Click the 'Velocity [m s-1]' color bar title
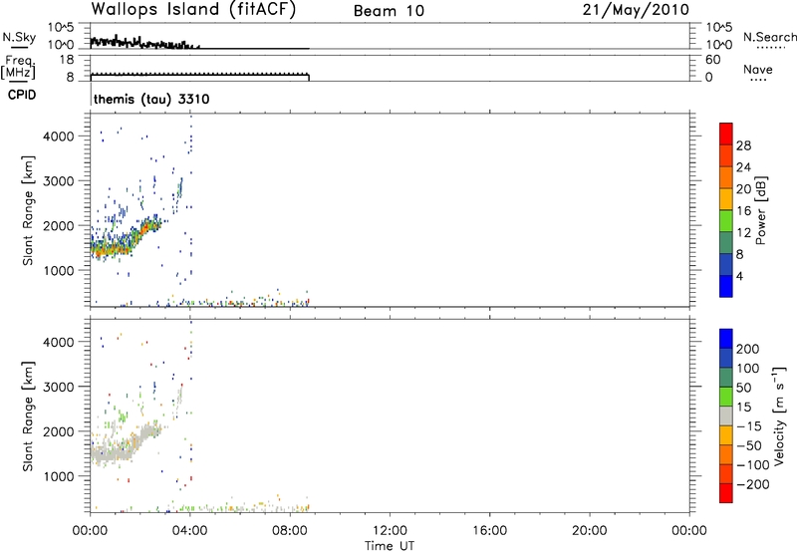The image size is (797, 552). [779, 415]
